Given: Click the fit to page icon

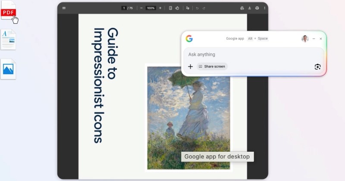Looking at the screenshot, I should tap(171, 8).
